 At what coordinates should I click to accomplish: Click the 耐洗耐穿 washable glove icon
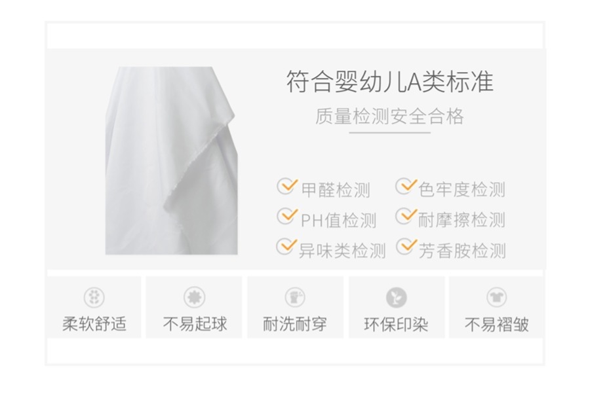click(295, 298)
